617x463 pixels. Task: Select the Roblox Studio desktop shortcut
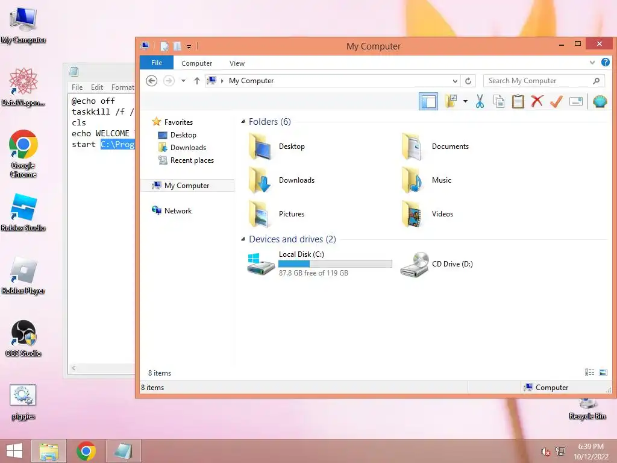click(x=23, y=213)
